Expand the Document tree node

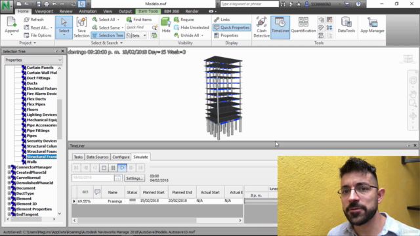point(9,188)
